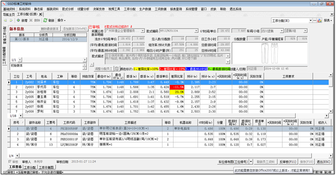
Task: Click the 刷新员工资料 button
Action: [265, 162]
